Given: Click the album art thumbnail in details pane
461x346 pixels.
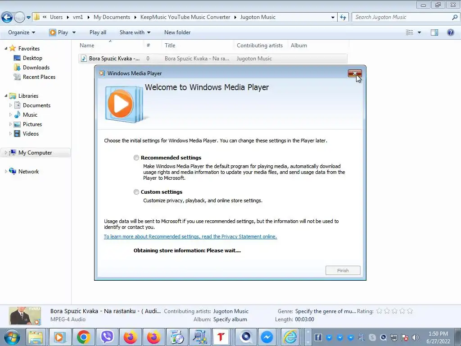Looking at the screenshot, I should pyautogui.click(x=25, y=316).
